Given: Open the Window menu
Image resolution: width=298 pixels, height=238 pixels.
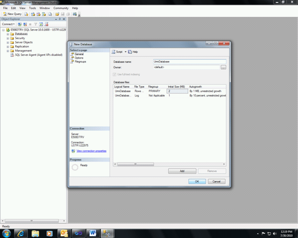Looking at the screenshot, I should (44, 8).
